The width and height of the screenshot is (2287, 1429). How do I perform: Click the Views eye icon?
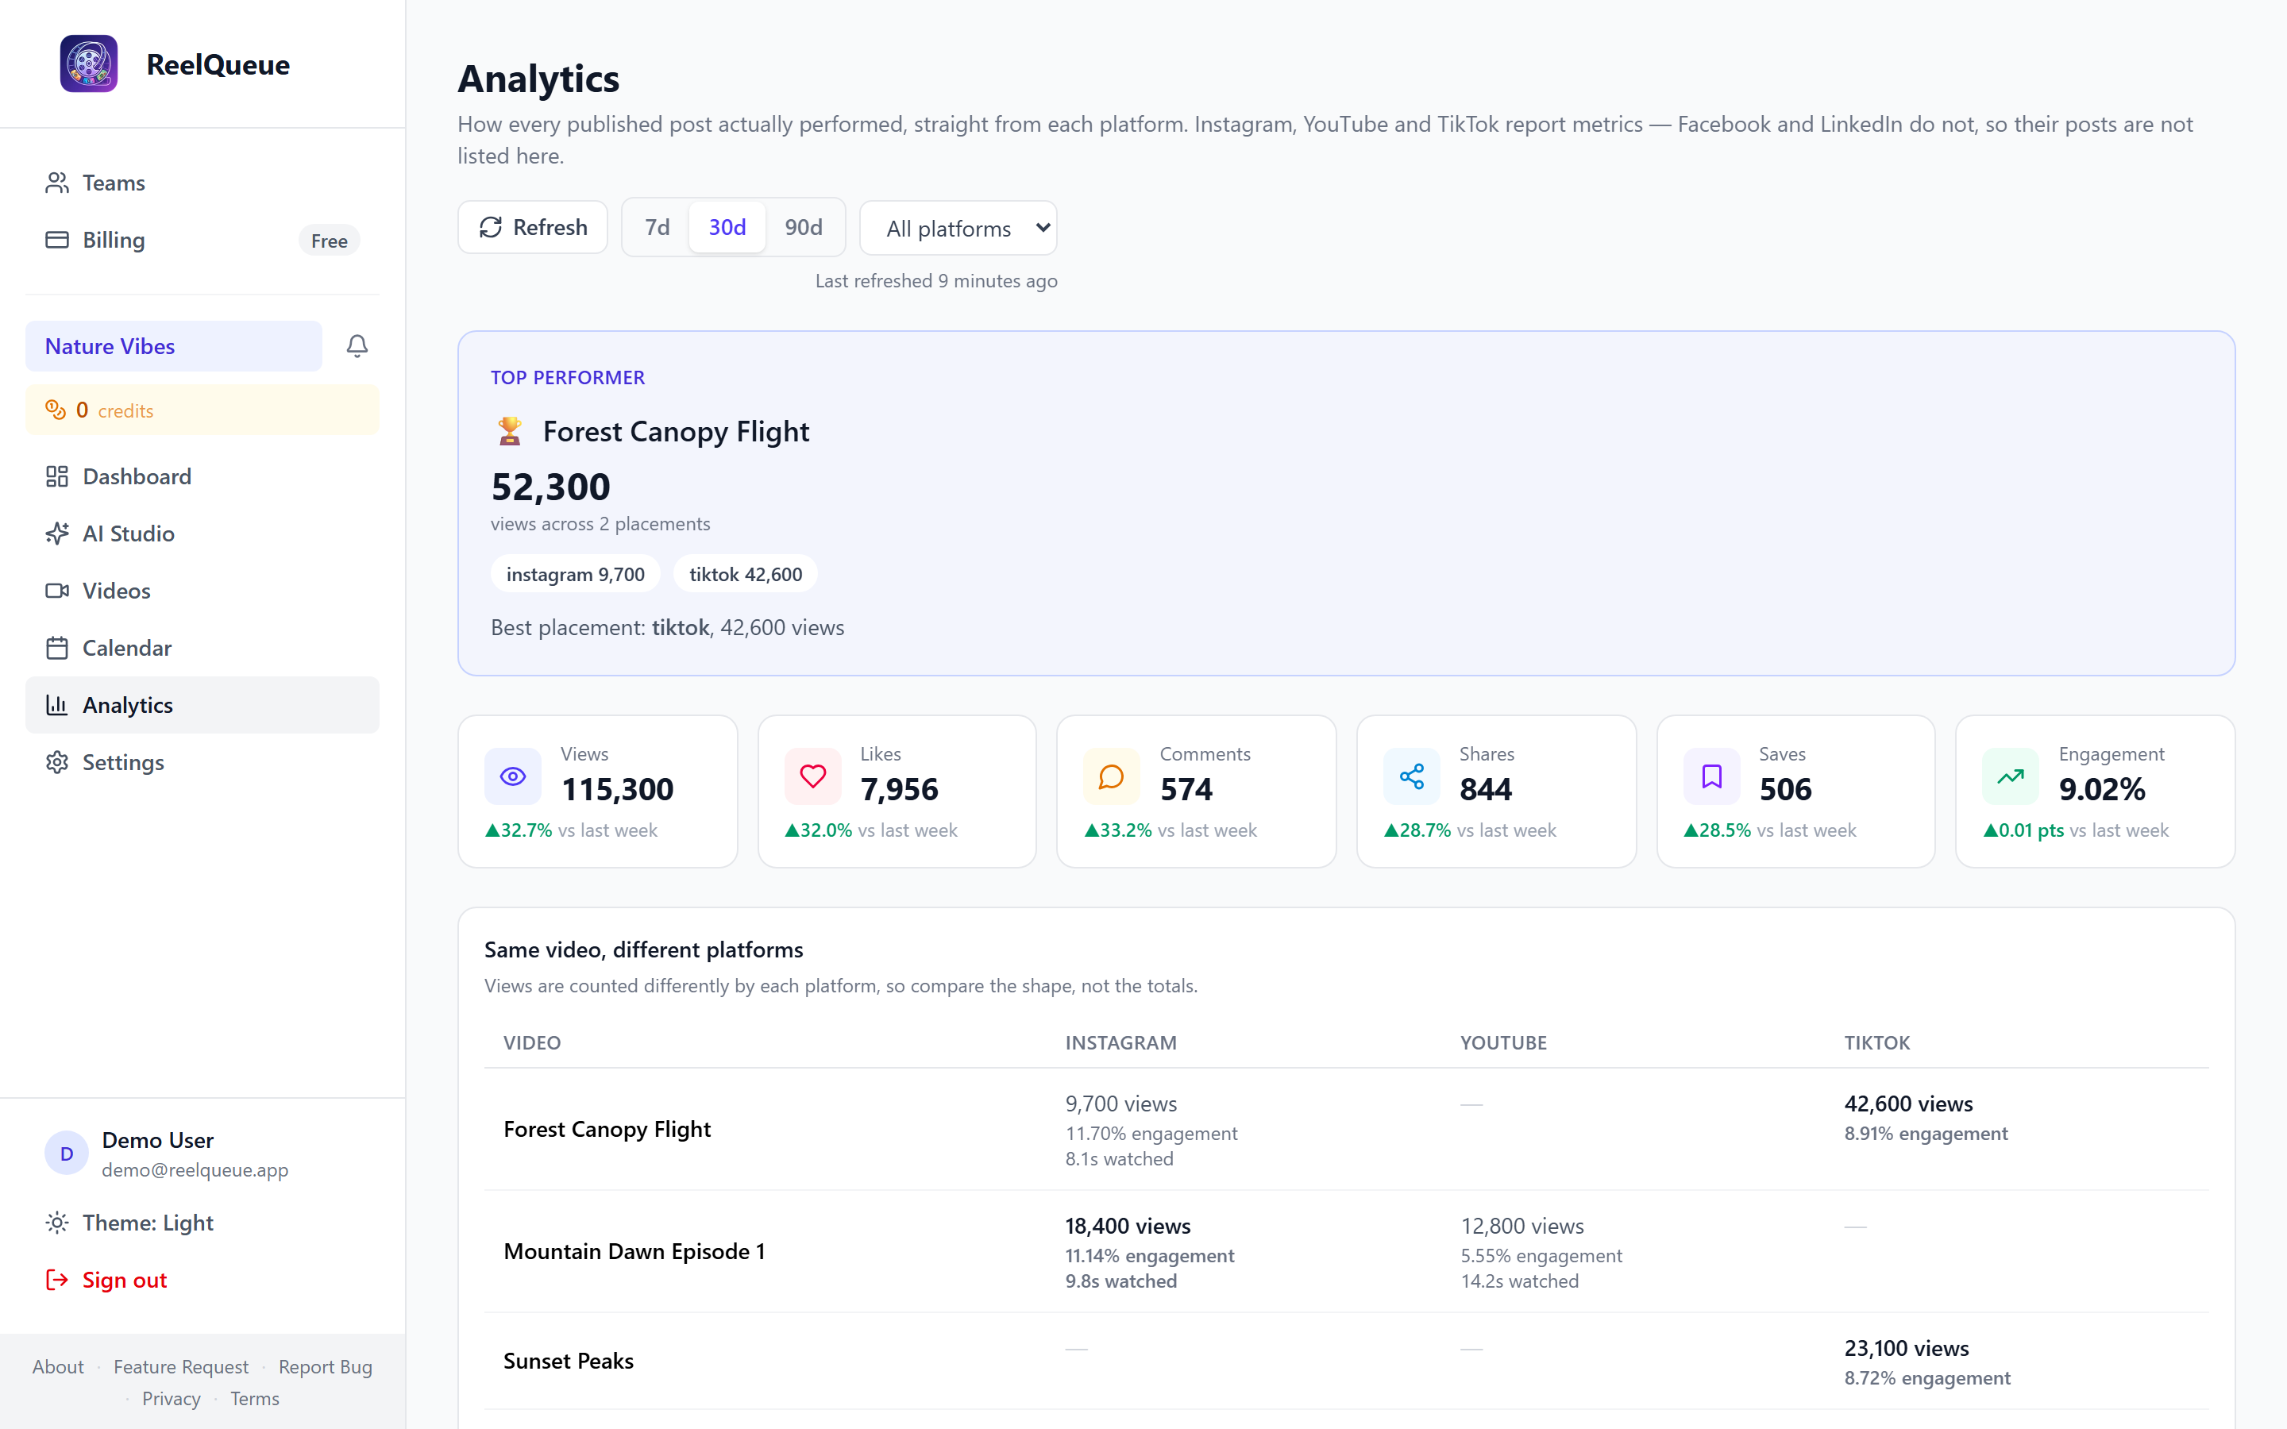[x=513, y=776]
